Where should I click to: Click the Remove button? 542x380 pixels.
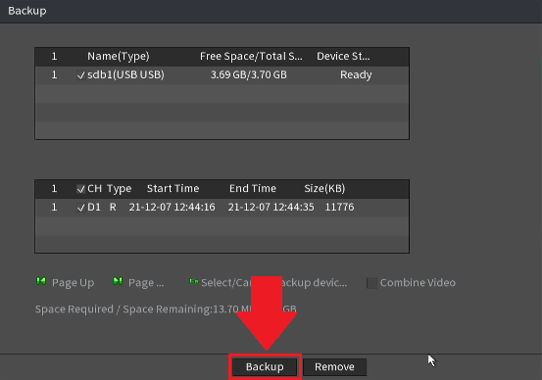coord(334,366)
